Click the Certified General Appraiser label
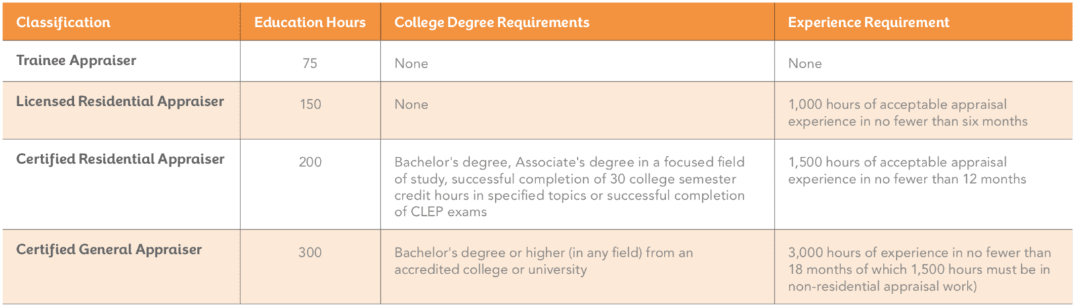1075x307 pixels. 109,249
